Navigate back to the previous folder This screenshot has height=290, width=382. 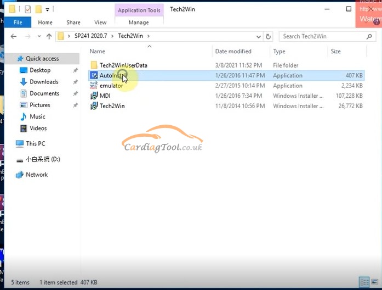click(13, 37)
